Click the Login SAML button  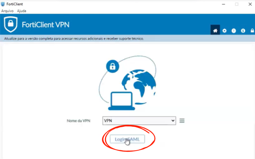pyautogui.click(x=127, y=139)
